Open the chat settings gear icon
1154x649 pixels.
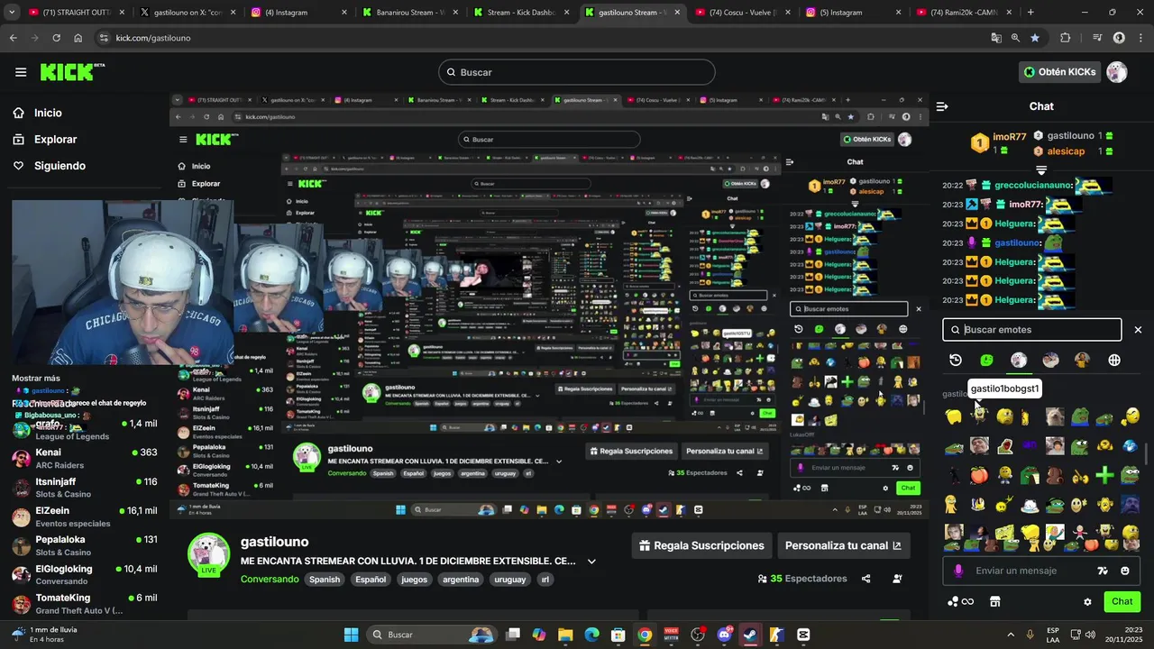[1087, 602]
